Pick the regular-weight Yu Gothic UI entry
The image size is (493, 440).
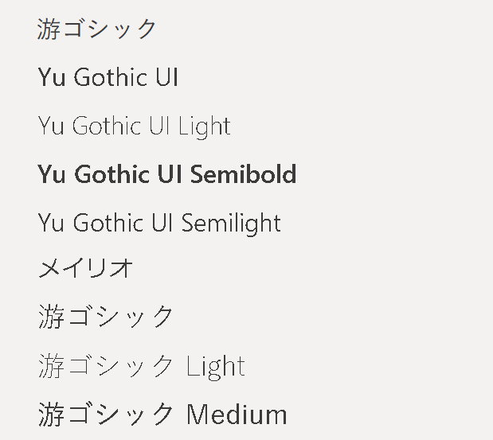[108, 77]
